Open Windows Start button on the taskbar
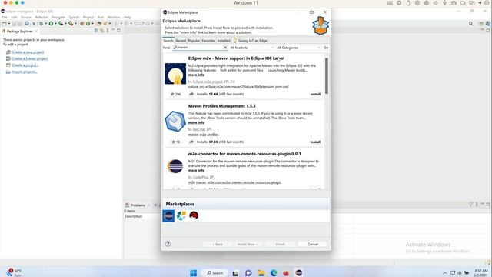 tap(193, 273)
